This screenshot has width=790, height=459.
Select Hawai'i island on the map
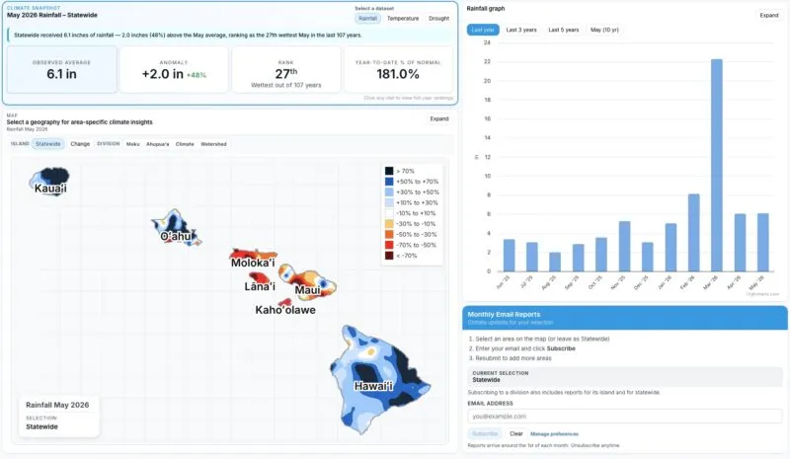(378, 378)
